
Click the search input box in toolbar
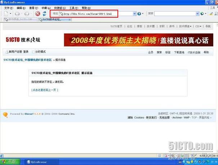(175, 14)
